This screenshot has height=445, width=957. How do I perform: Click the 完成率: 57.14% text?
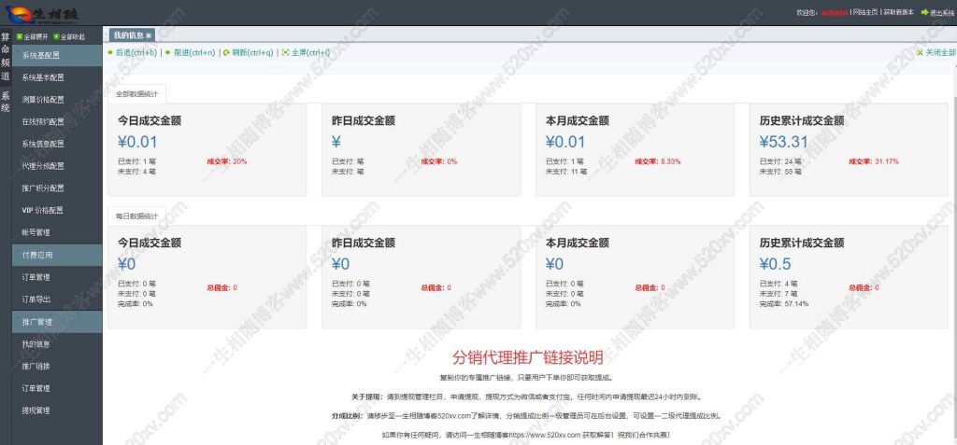784,303
